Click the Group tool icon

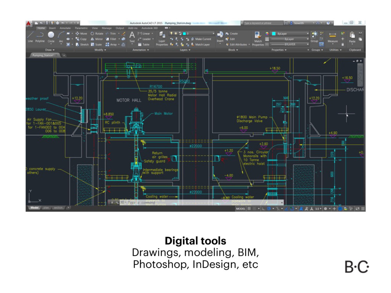pyautogui.click(x=314, y=37)
